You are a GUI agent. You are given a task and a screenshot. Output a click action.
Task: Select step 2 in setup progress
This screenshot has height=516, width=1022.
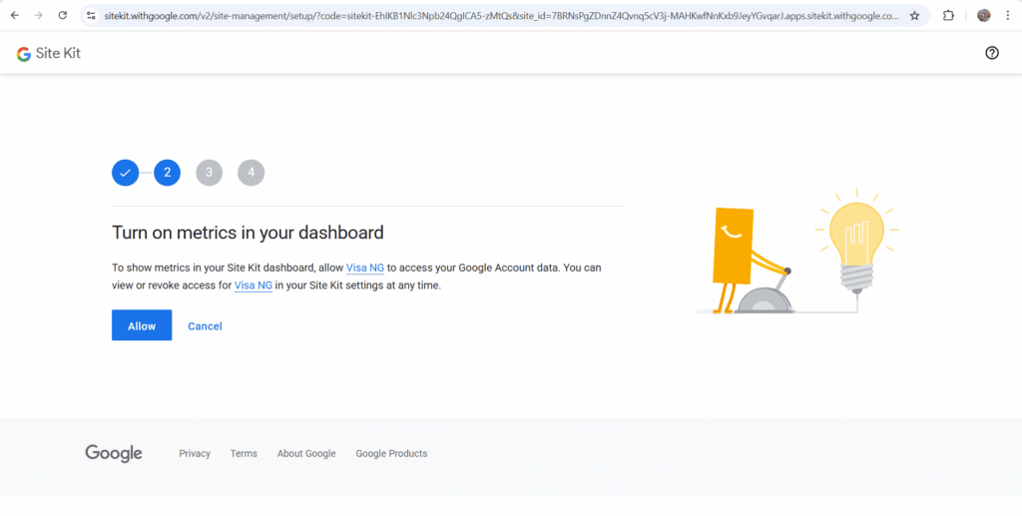[x=167, y=173]
